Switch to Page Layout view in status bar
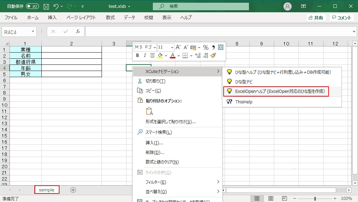 (x=270, y=198)
